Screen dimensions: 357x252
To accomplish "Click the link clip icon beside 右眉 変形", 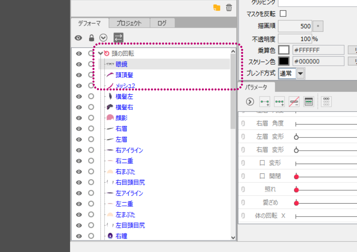I will [243, 150].
